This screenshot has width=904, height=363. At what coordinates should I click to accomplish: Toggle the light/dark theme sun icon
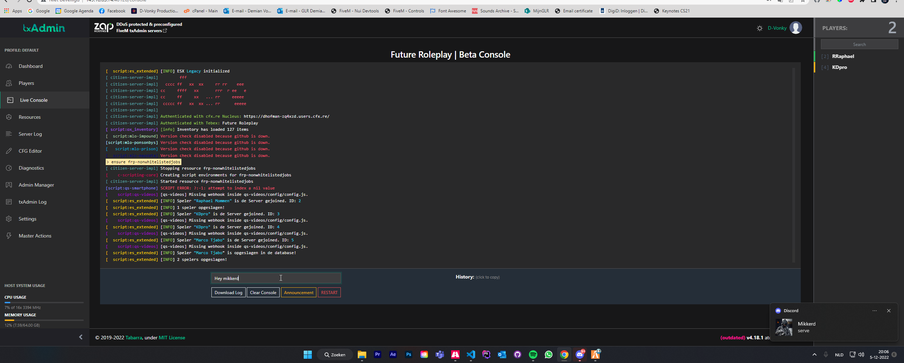coord(759,28)
